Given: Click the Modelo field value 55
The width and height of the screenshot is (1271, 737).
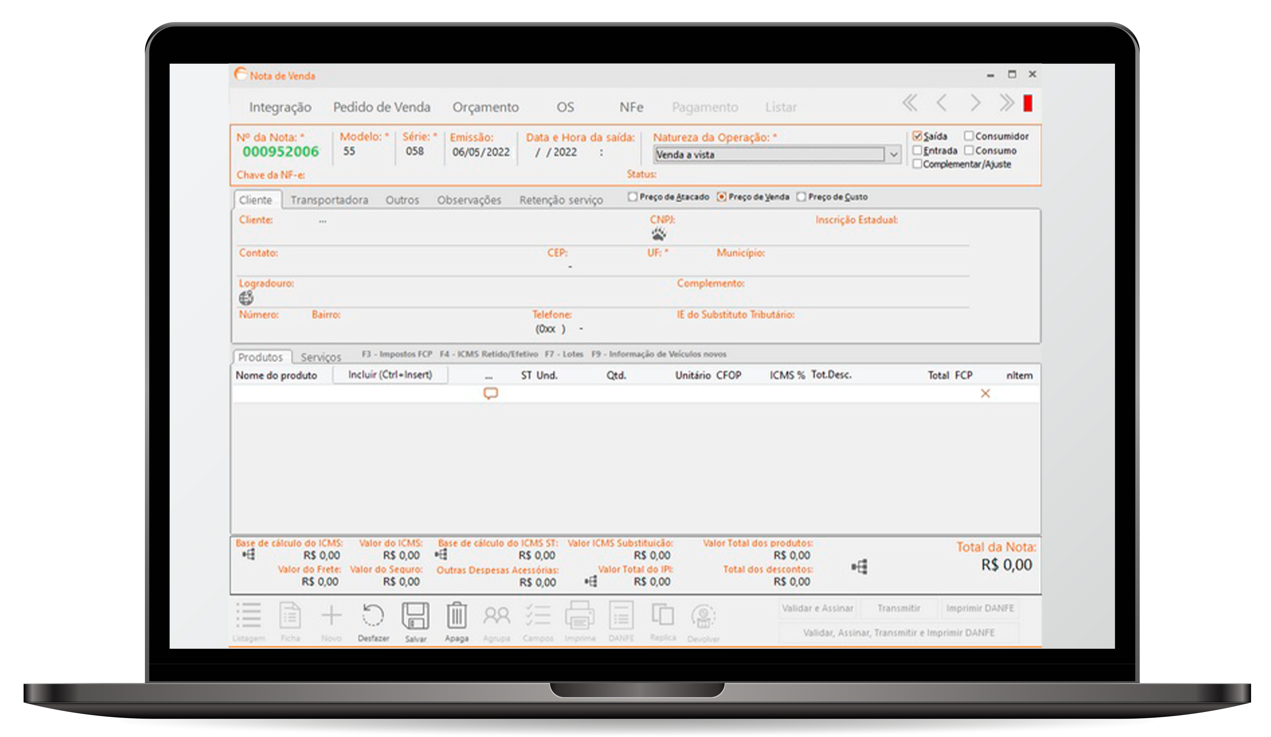Looking at the screenshot, I should (349, 151).
